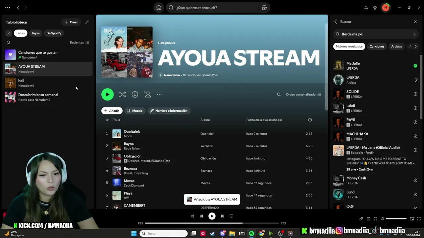Toggle repeat in the bottom player bar
This screenshot has width=424, height=238.
(x=232, y=216)
